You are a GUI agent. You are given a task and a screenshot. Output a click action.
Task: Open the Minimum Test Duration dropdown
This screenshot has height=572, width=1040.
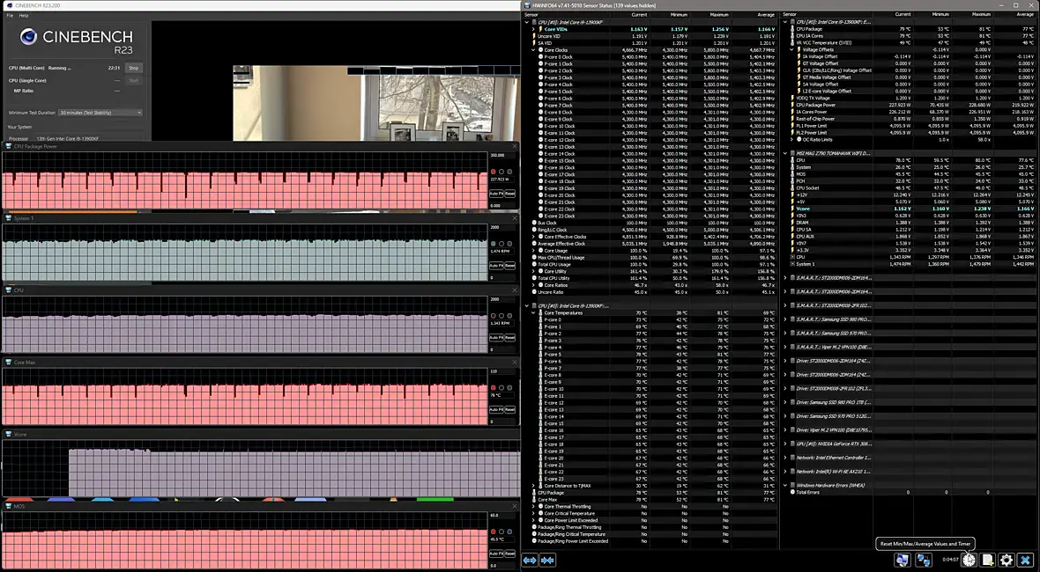(x=100, y=113)
